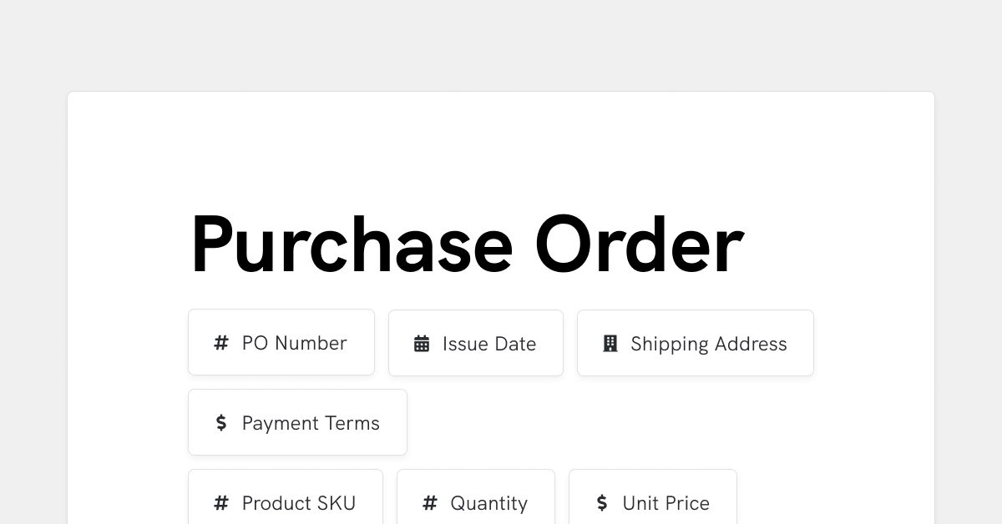This screenshot has height=524, width=1002.
Task: Pick the Product SKU field chip
Action: [x=286, y=497]
